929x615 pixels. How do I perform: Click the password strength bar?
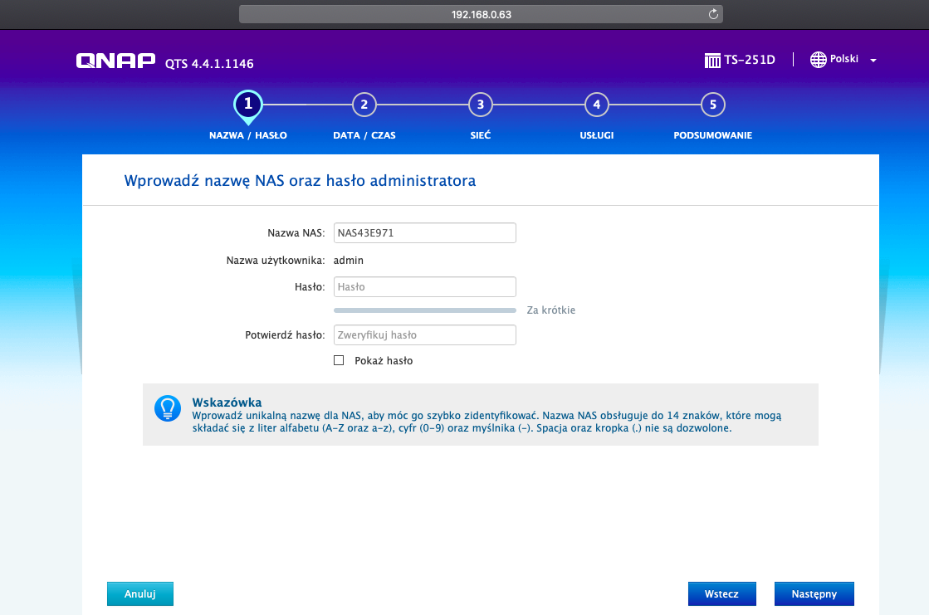(425, 310)
